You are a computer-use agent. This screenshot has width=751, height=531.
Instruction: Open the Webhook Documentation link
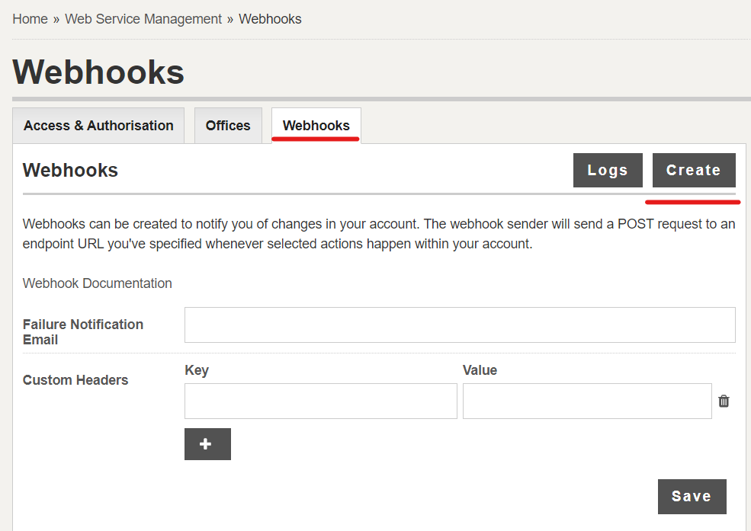tap(98, 283)
